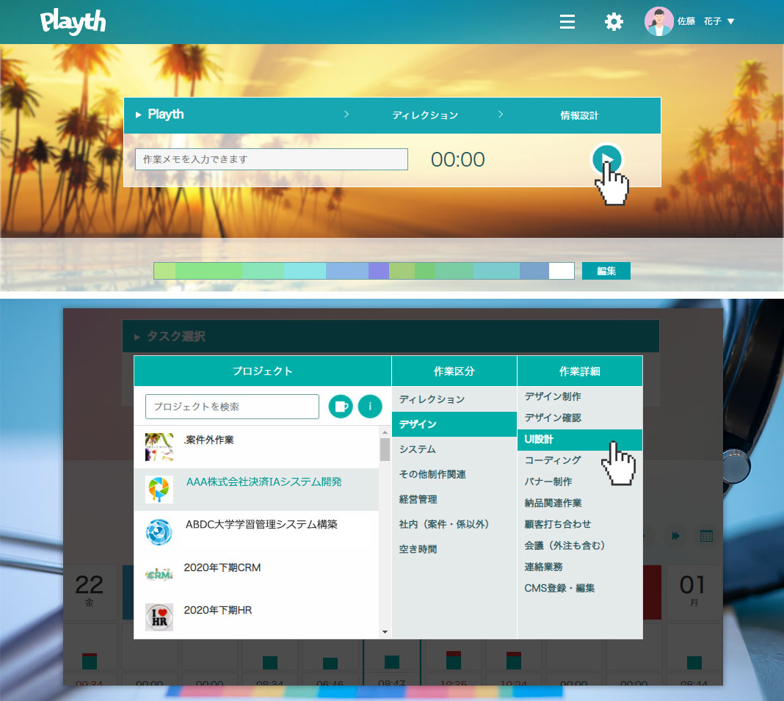Click the CRM project logo icon
This screenshot has height=701, width=784.
point(159,575)
